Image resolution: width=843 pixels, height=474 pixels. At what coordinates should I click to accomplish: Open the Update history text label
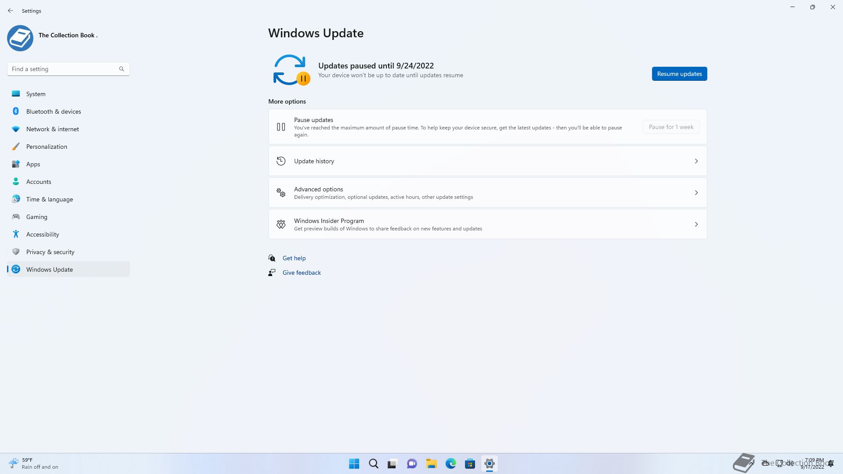[314, 161]
